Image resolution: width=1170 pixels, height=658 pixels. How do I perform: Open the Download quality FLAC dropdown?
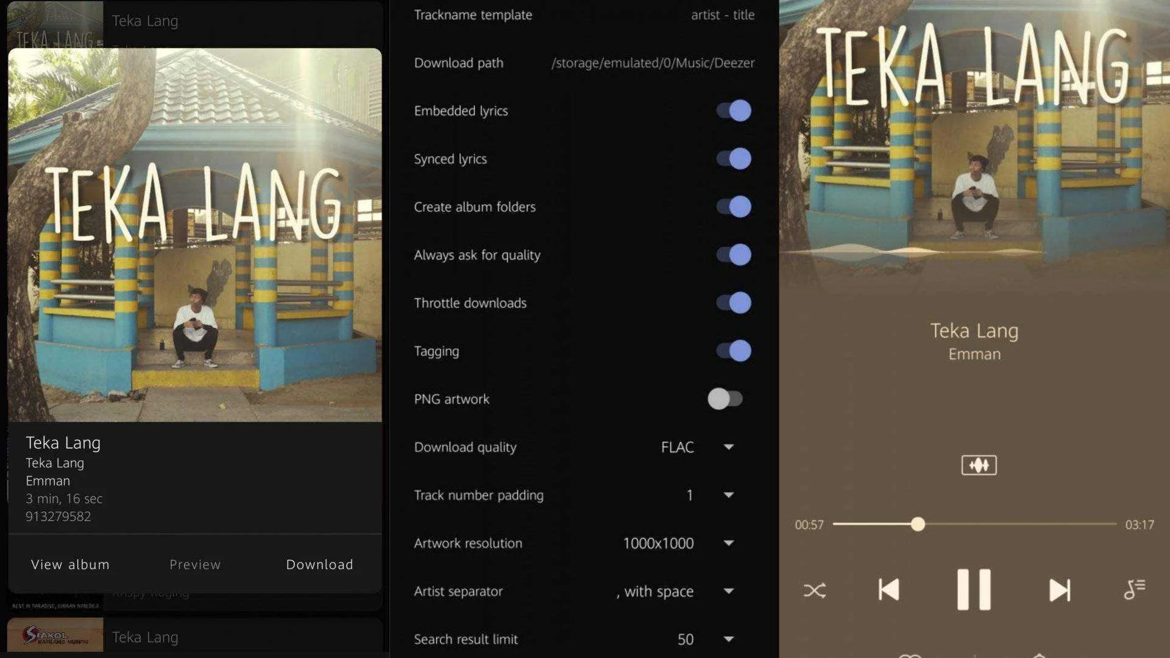click(697, 447)
